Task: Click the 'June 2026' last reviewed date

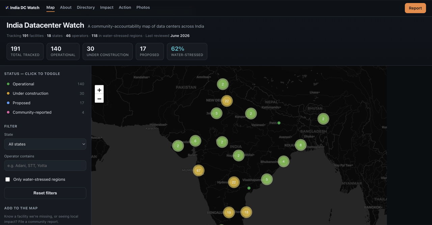Action: (x=180, y=36)
